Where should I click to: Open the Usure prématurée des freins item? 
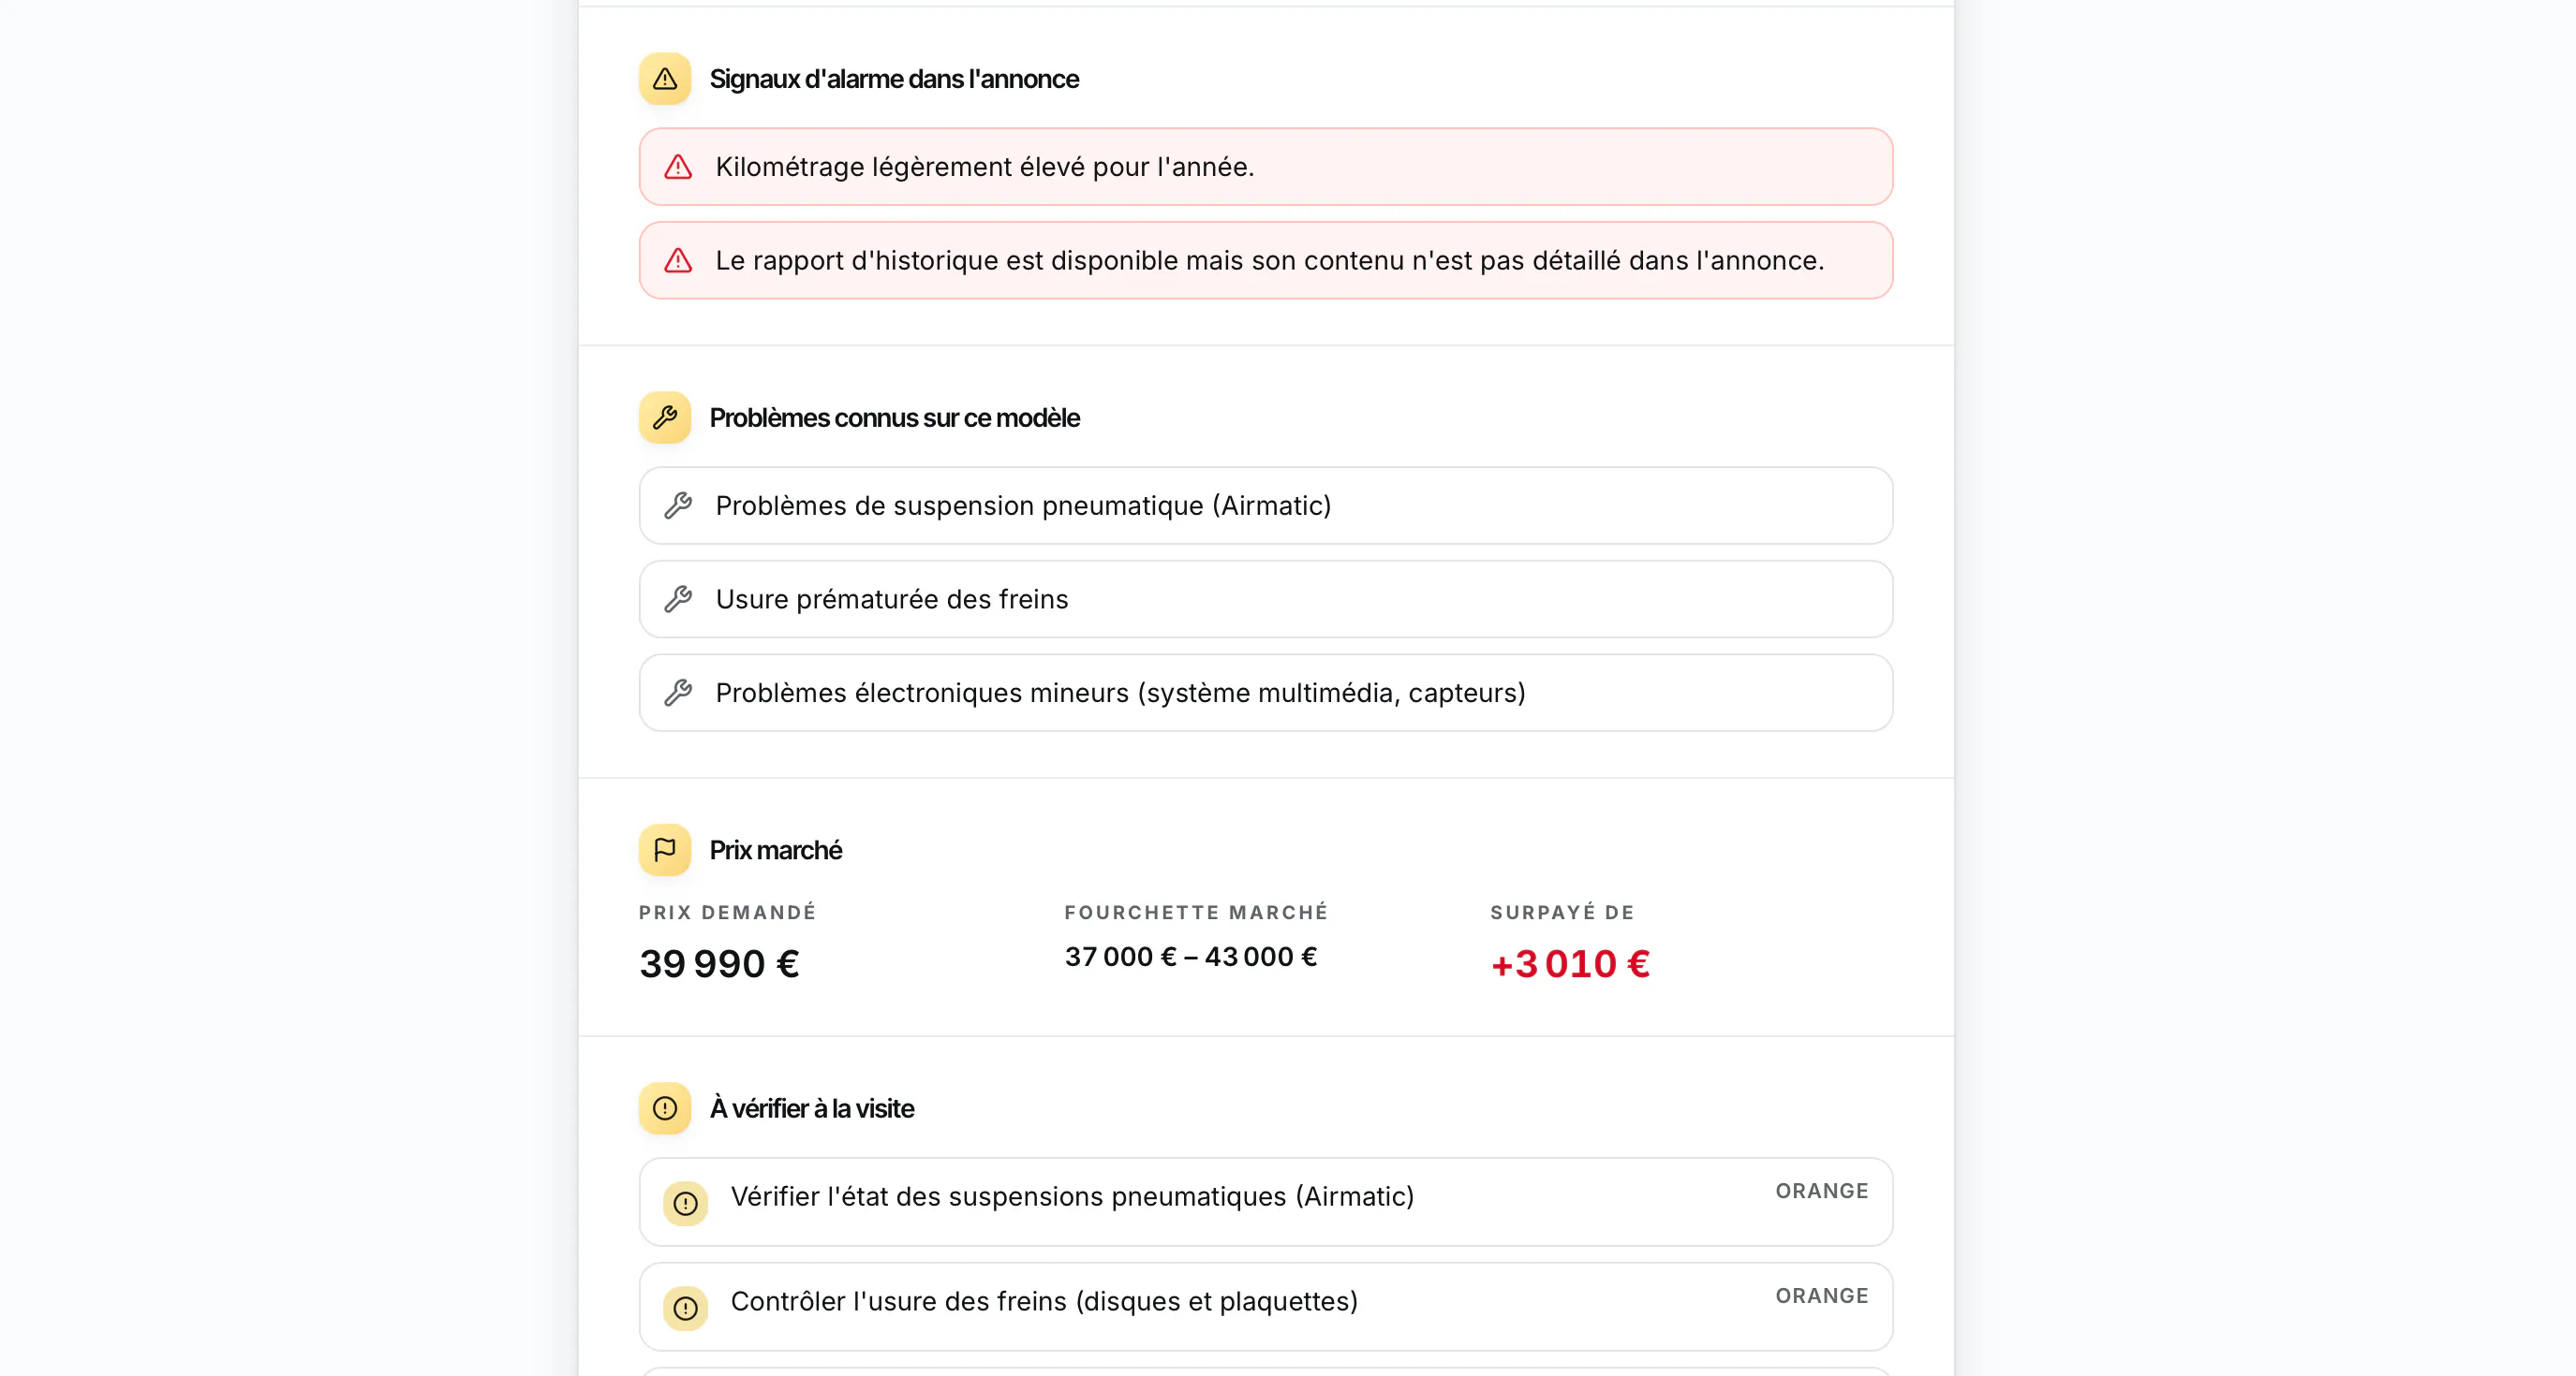pos(1266,600)
